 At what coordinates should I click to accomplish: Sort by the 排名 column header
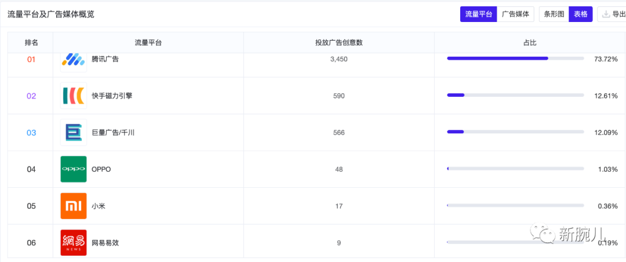point(31,43)
